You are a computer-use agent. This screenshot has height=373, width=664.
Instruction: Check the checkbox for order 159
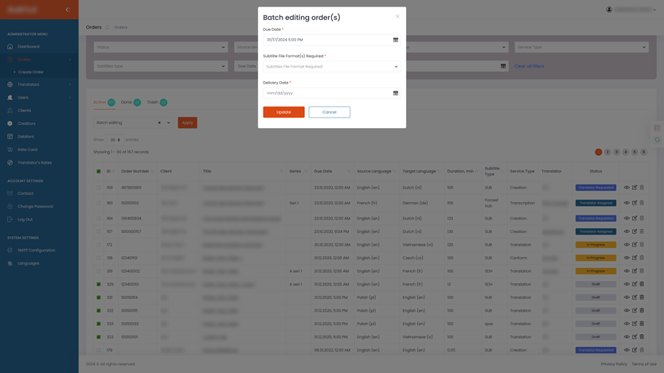(99, 188)
